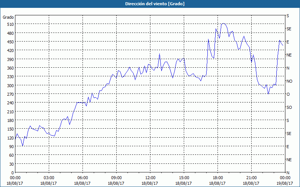Select the 60 degree axis label
Viewport: 300px width, 187px height.
click(12, 155)
